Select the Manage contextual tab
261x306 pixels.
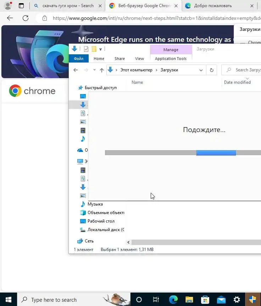[171, 50]
